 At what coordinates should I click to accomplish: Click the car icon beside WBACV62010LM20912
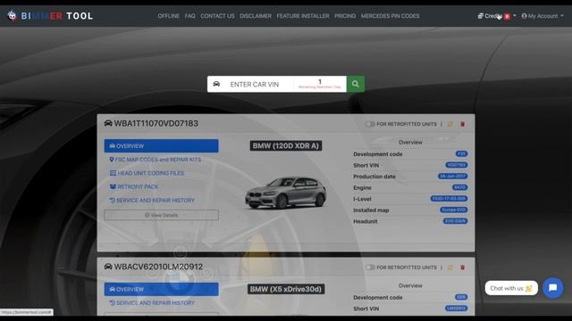(x=108, y=267)
